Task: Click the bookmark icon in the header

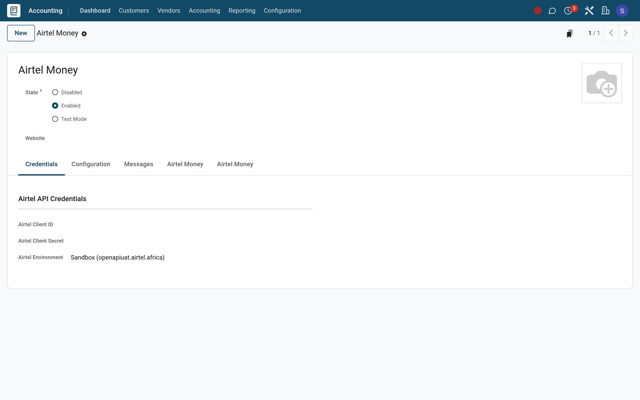Action: [x=570, y=33]
